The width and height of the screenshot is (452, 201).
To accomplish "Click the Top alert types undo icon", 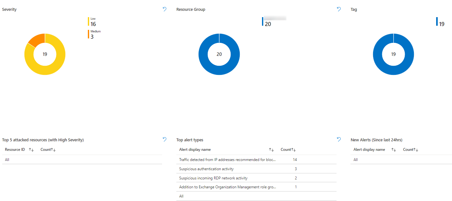I will pos(338,139).
